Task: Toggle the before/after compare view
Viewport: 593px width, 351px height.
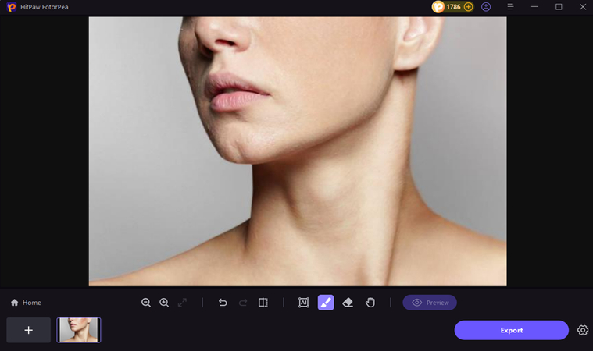Action: (263, 303)
